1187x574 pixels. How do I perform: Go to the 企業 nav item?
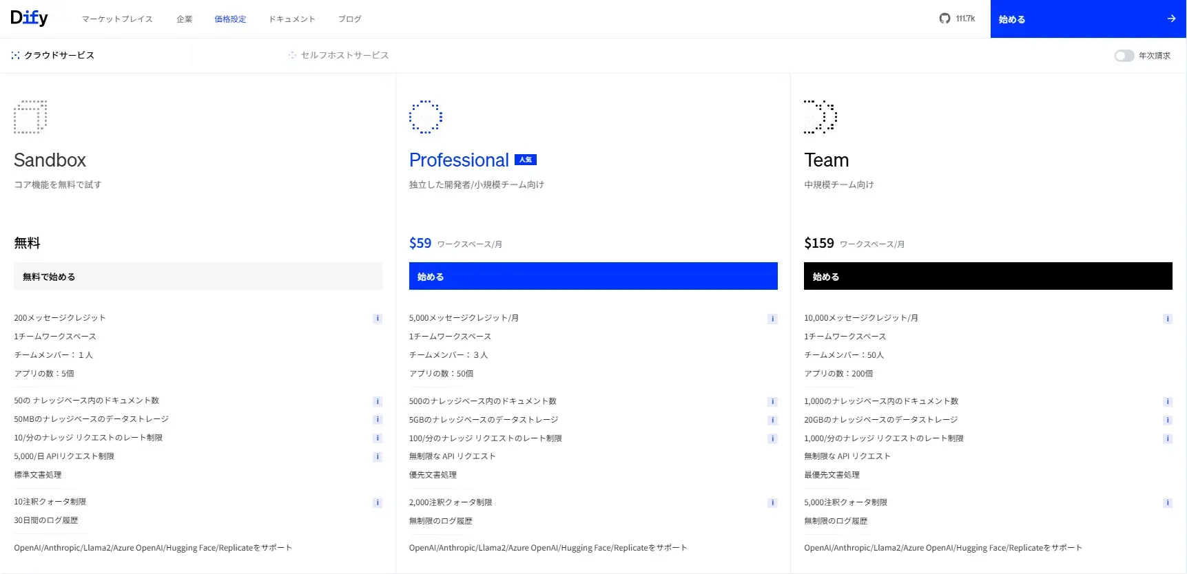coord(185,19)
